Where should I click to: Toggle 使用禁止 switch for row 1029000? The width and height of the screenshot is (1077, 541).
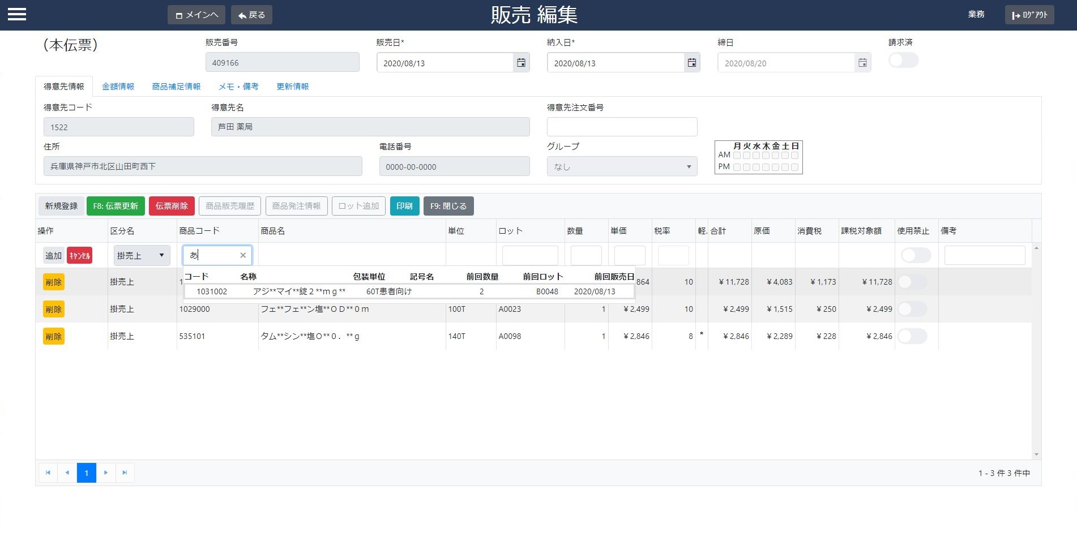912,309
